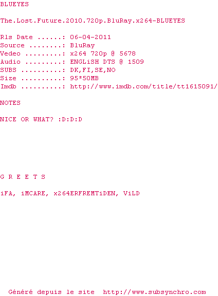This screenshot has height=296, width=218.
Task: Open the subsynchro.com link at the bottom
Action: (154, 292)
